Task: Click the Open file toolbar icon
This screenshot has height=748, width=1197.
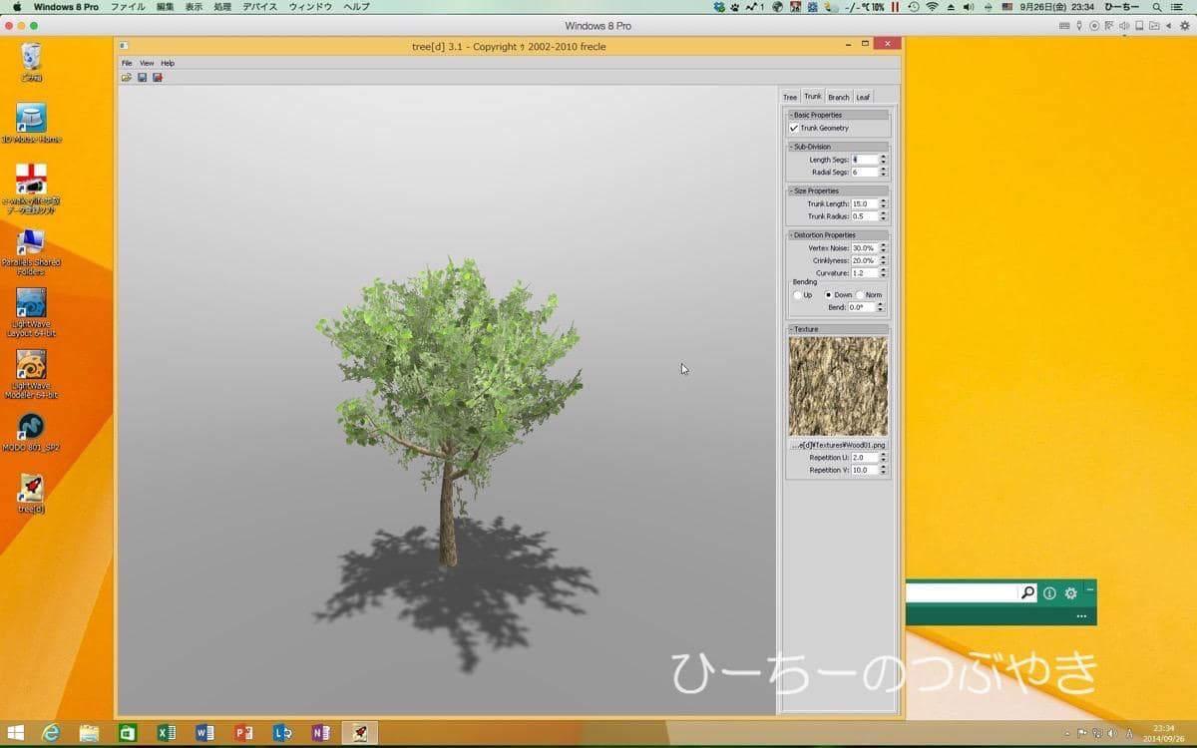Action: coord(127,77)
